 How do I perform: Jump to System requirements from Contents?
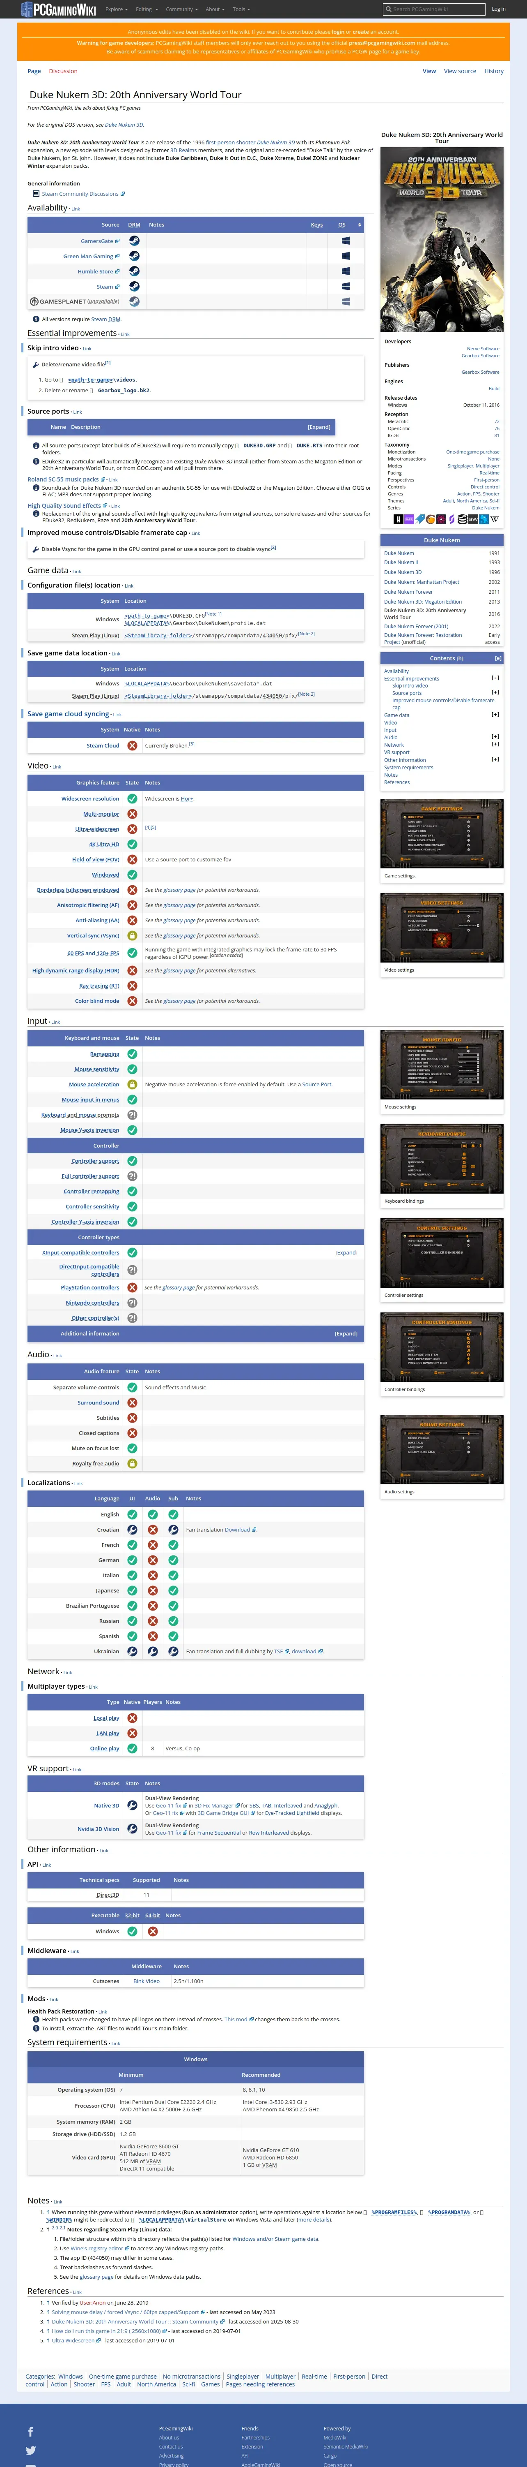[x=408, y=767]
